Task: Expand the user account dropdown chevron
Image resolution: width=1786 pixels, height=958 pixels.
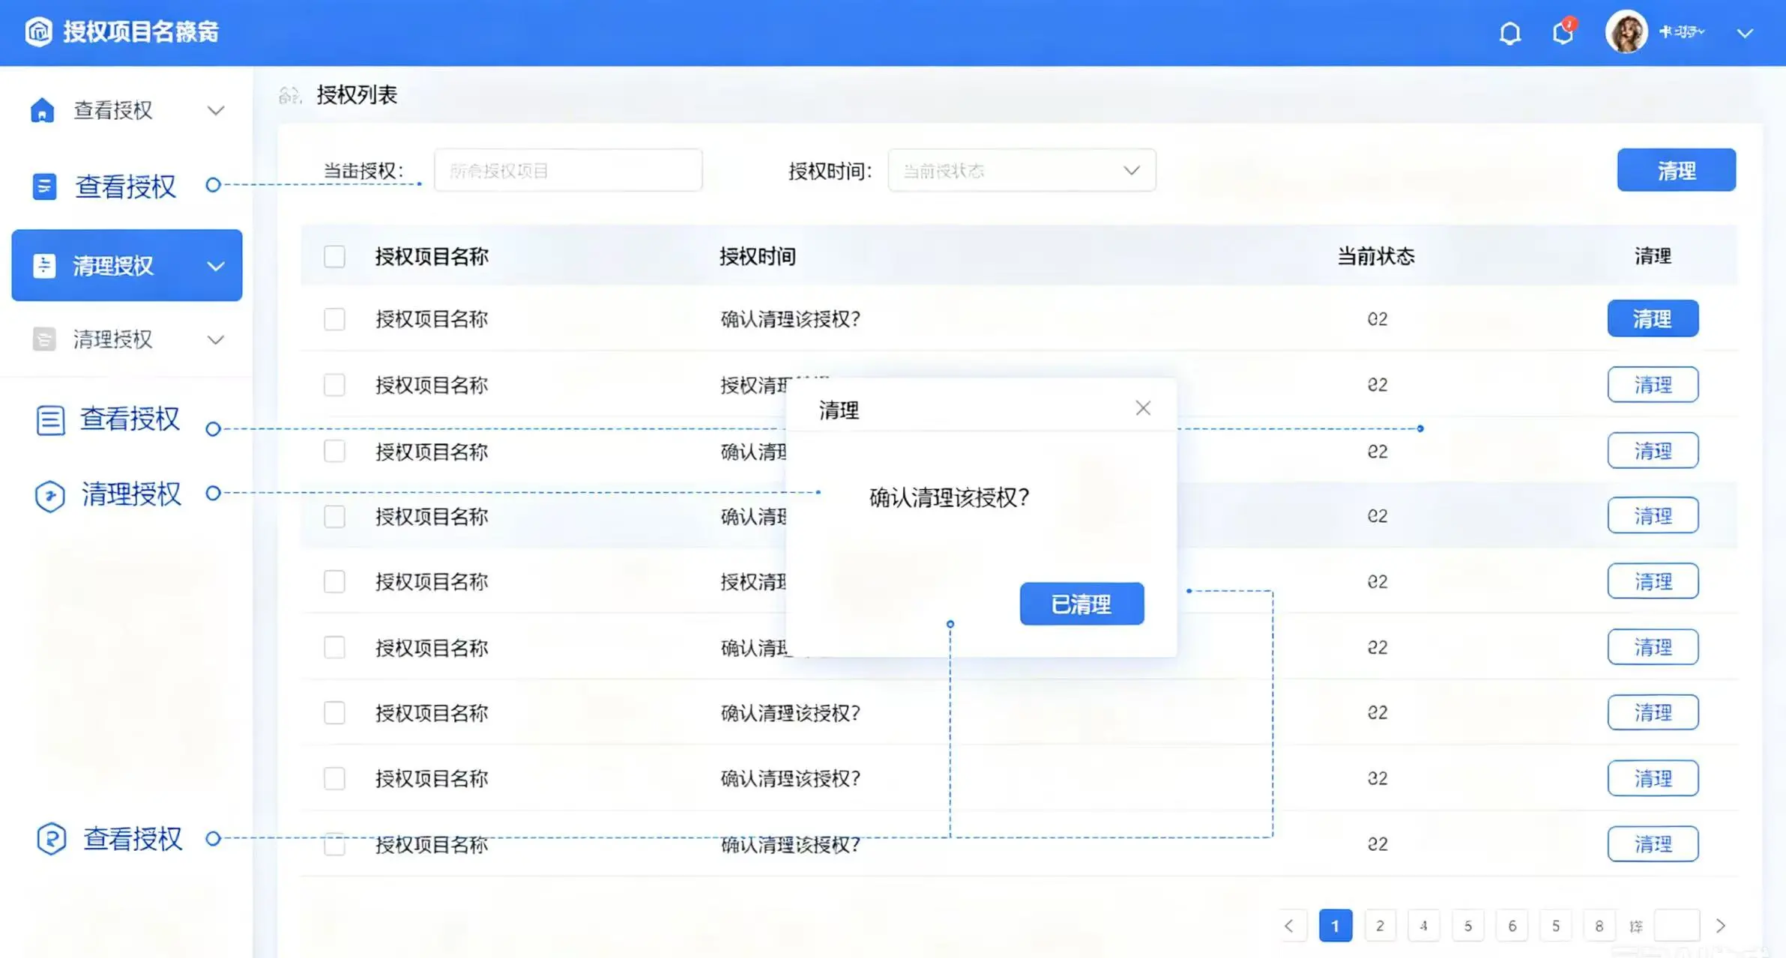Action: [x=1745, y=33]
